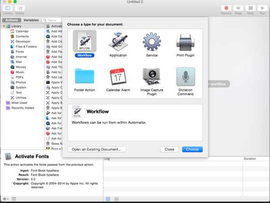Show the log list view icon
This screenshot has width=270, height=203.
click(108, 199)
